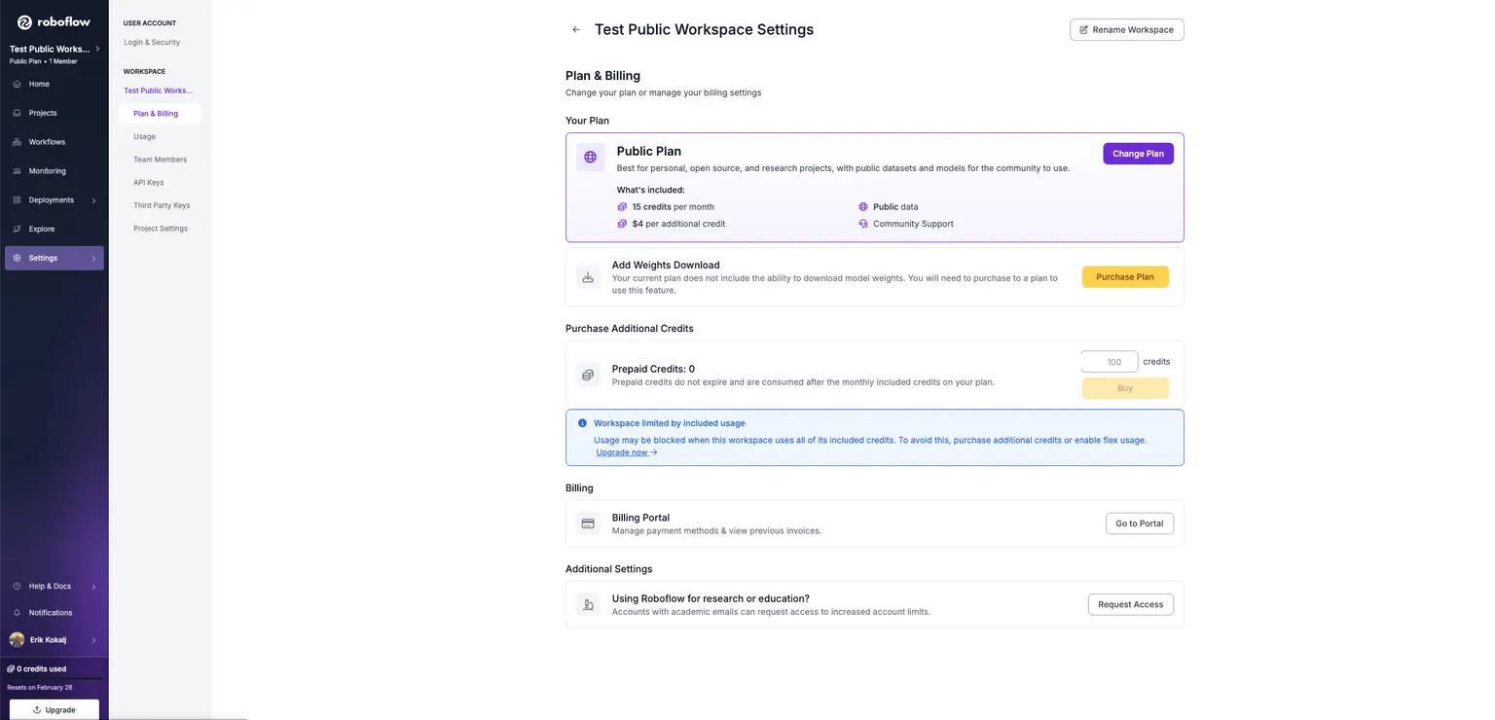Click 'Resets on February 28' text

pyautogui.click(x=39, y=688)
